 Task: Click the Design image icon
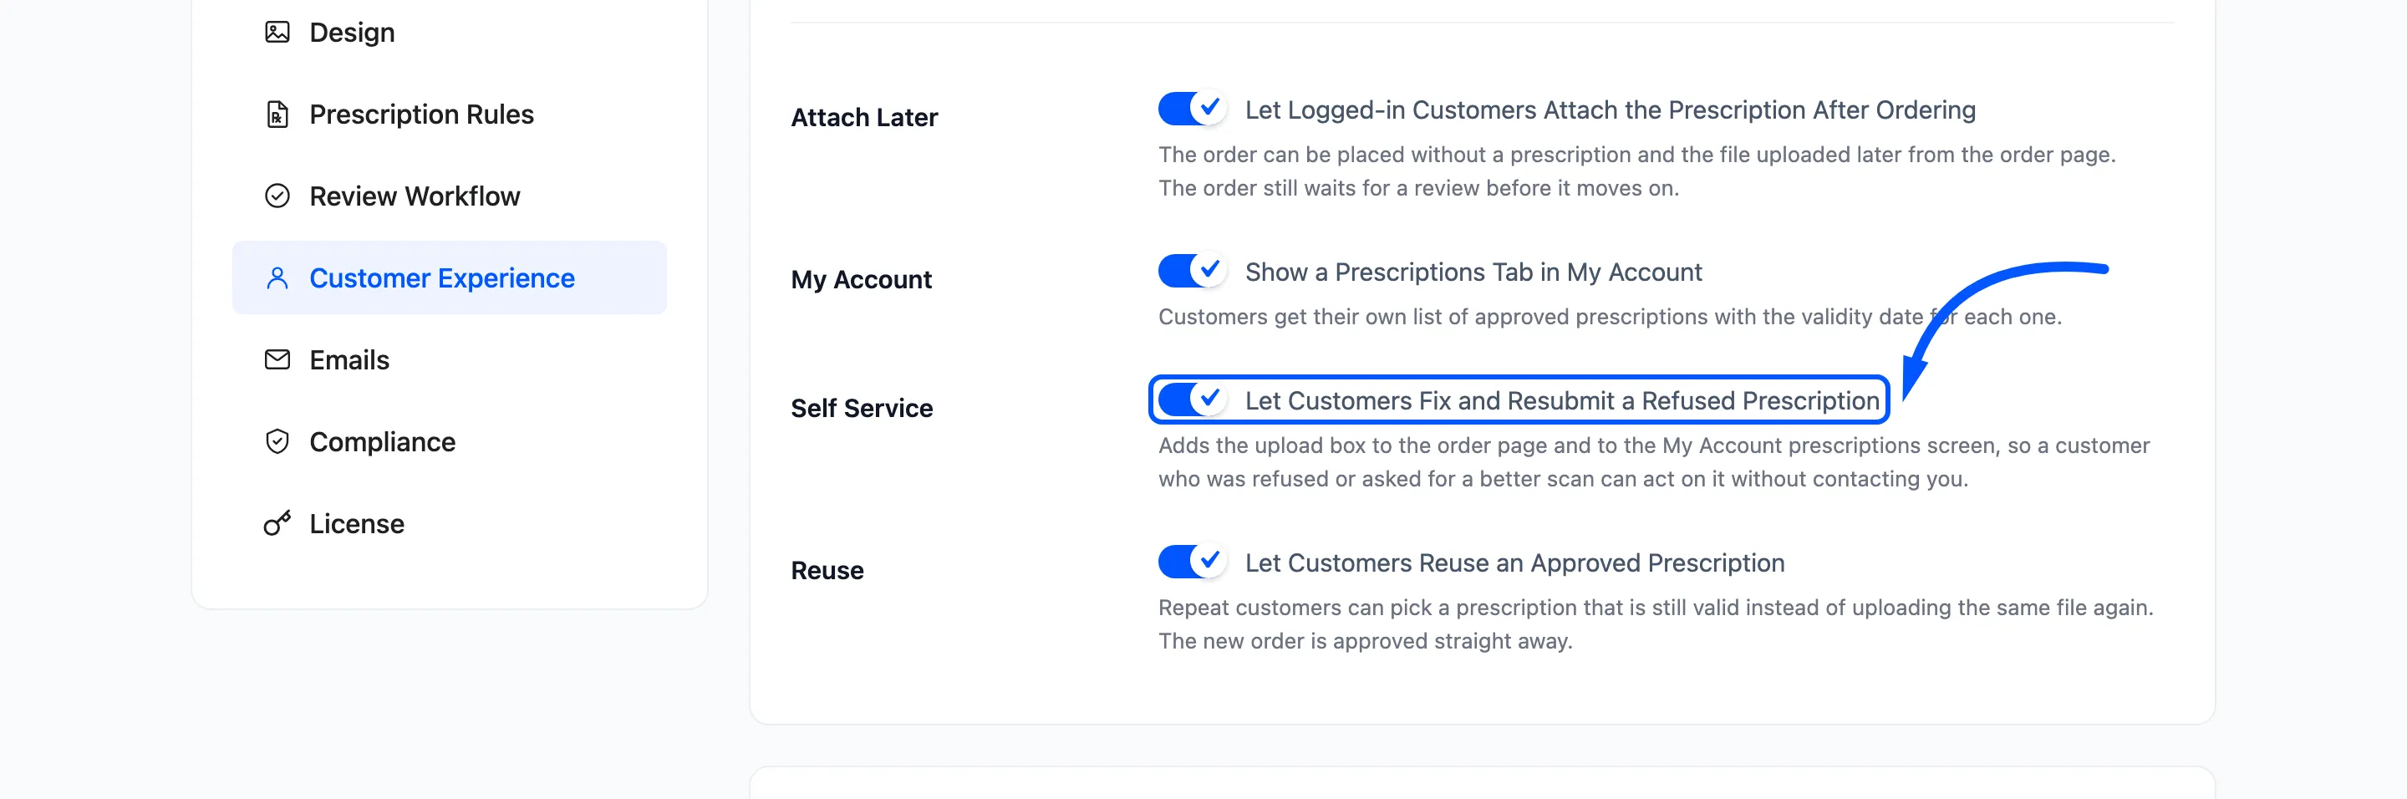277,33
